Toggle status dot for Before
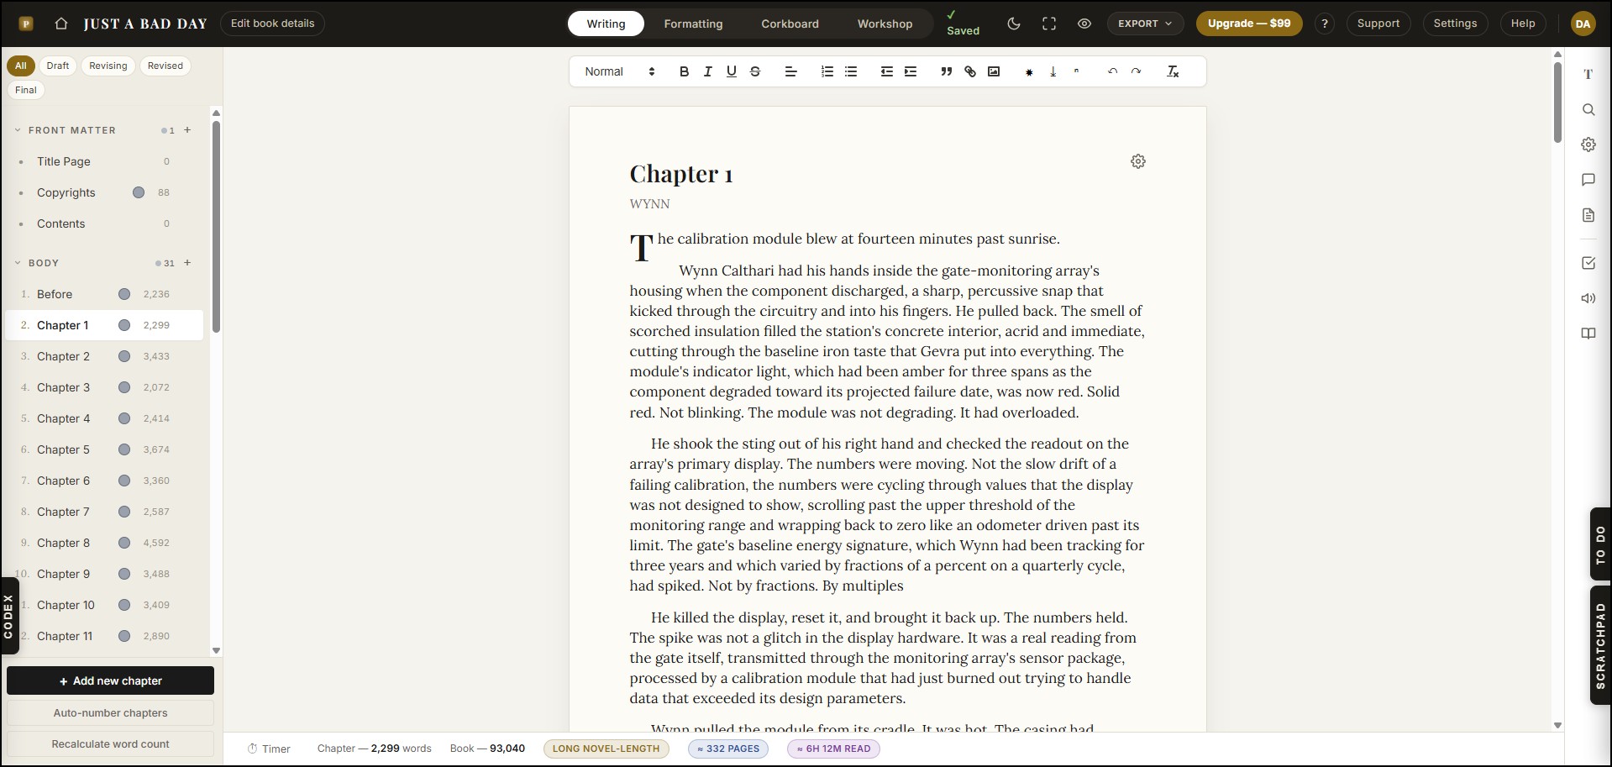The height and width of the screenshot is (767, 1612). 124,294
